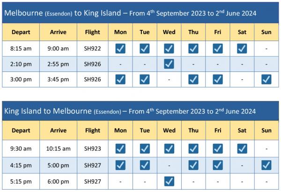Click Wednesday checkbox for 9:30 am SH923 flight
The width and height of the screenshot is (281, 192).
[169, 149]
